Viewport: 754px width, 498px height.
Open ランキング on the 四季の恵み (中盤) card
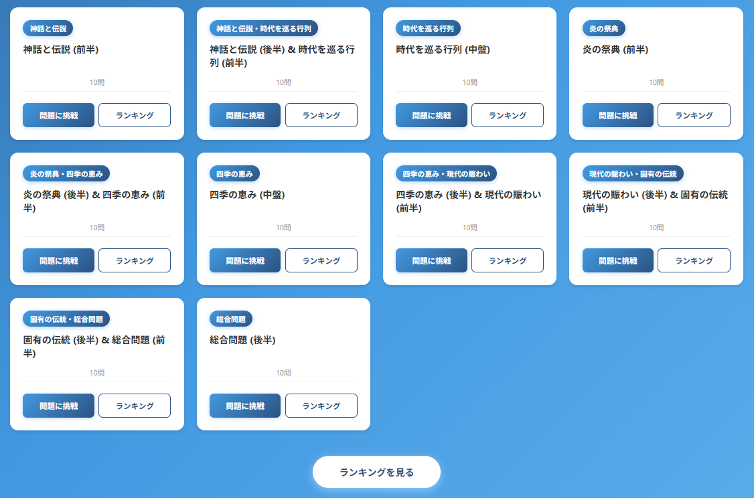pyautogui.click(x=321, y=260)
